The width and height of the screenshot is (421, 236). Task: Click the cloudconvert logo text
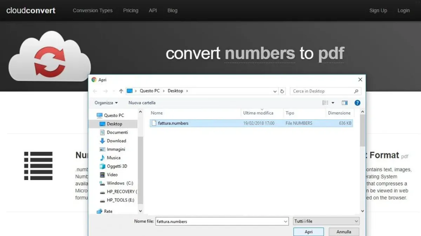(x=31, y=10)
